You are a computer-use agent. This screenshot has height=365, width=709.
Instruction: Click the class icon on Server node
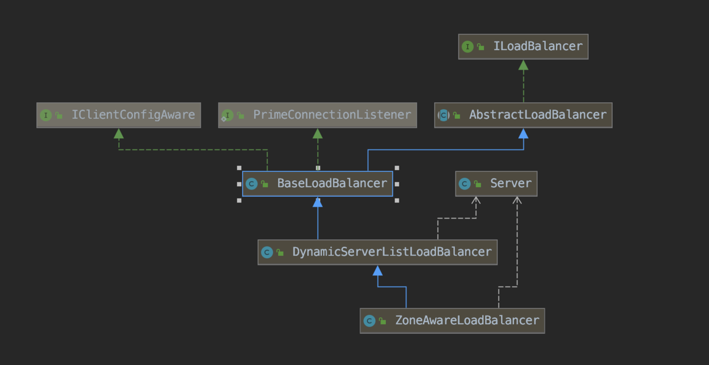tap(465, 184)
